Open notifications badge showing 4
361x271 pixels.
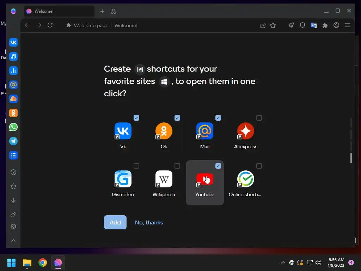(x=351, y=263)
